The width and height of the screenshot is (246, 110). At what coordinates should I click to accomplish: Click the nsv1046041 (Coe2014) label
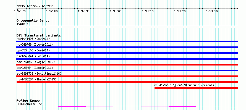point(33,56)
